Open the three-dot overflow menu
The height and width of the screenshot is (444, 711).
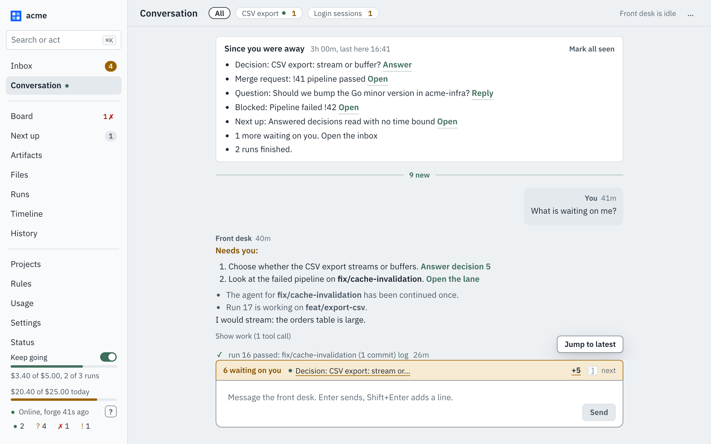691,14
